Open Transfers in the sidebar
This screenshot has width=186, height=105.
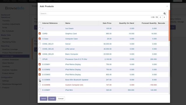(6, 21)
